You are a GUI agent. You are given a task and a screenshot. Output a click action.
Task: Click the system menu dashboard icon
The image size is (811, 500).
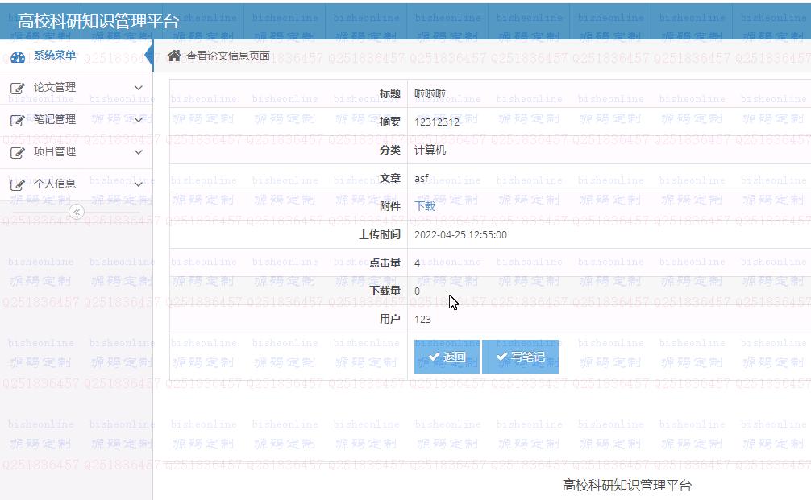pyautogui.click(x=18, y=57)
